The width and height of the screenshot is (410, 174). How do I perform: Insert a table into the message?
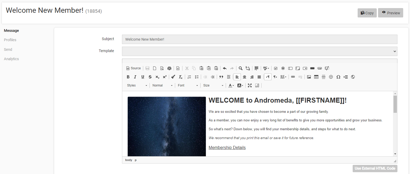click(316, 77)
